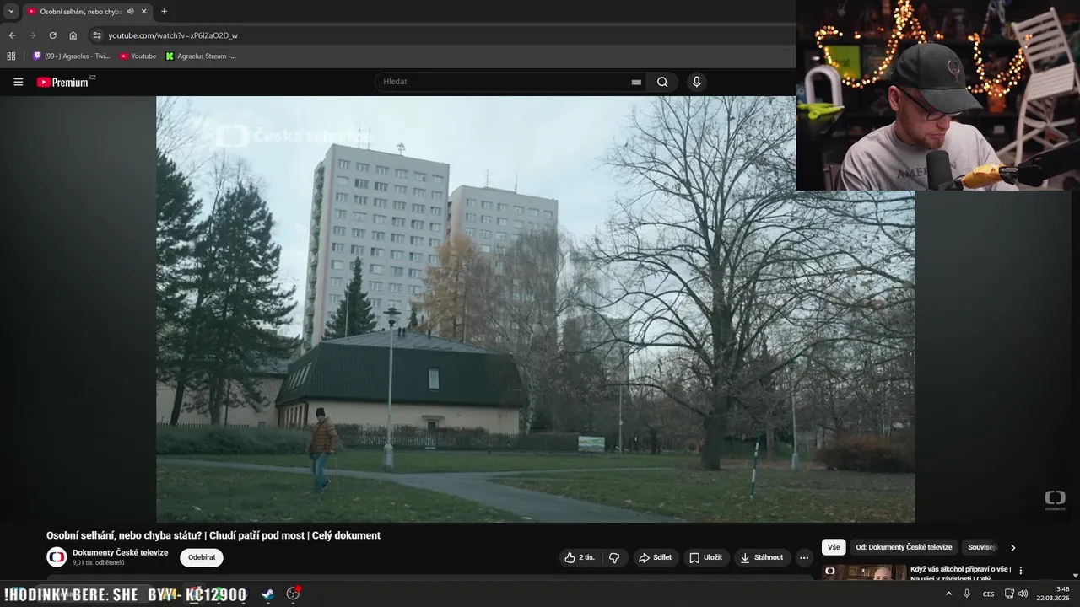1080x607 pixels.
Task: Show more filter chips with right arrow
Action: (1012, 547)
